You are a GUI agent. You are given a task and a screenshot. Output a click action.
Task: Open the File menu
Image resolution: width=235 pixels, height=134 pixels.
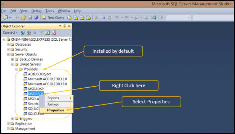(4, 11)
